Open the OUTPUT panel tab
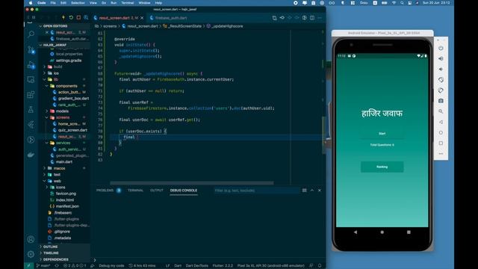The height and width of the screenshot is (269, 478). [x=157, y=191]
